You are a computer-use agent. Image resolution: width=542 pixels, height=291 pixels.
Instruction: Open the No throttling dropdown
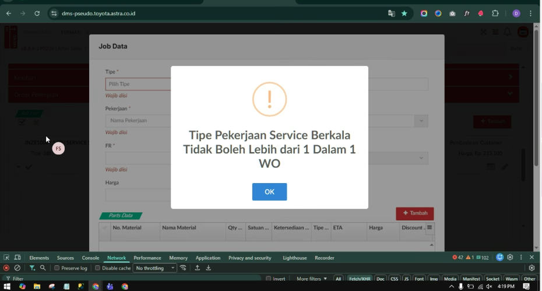coord(155,268)
